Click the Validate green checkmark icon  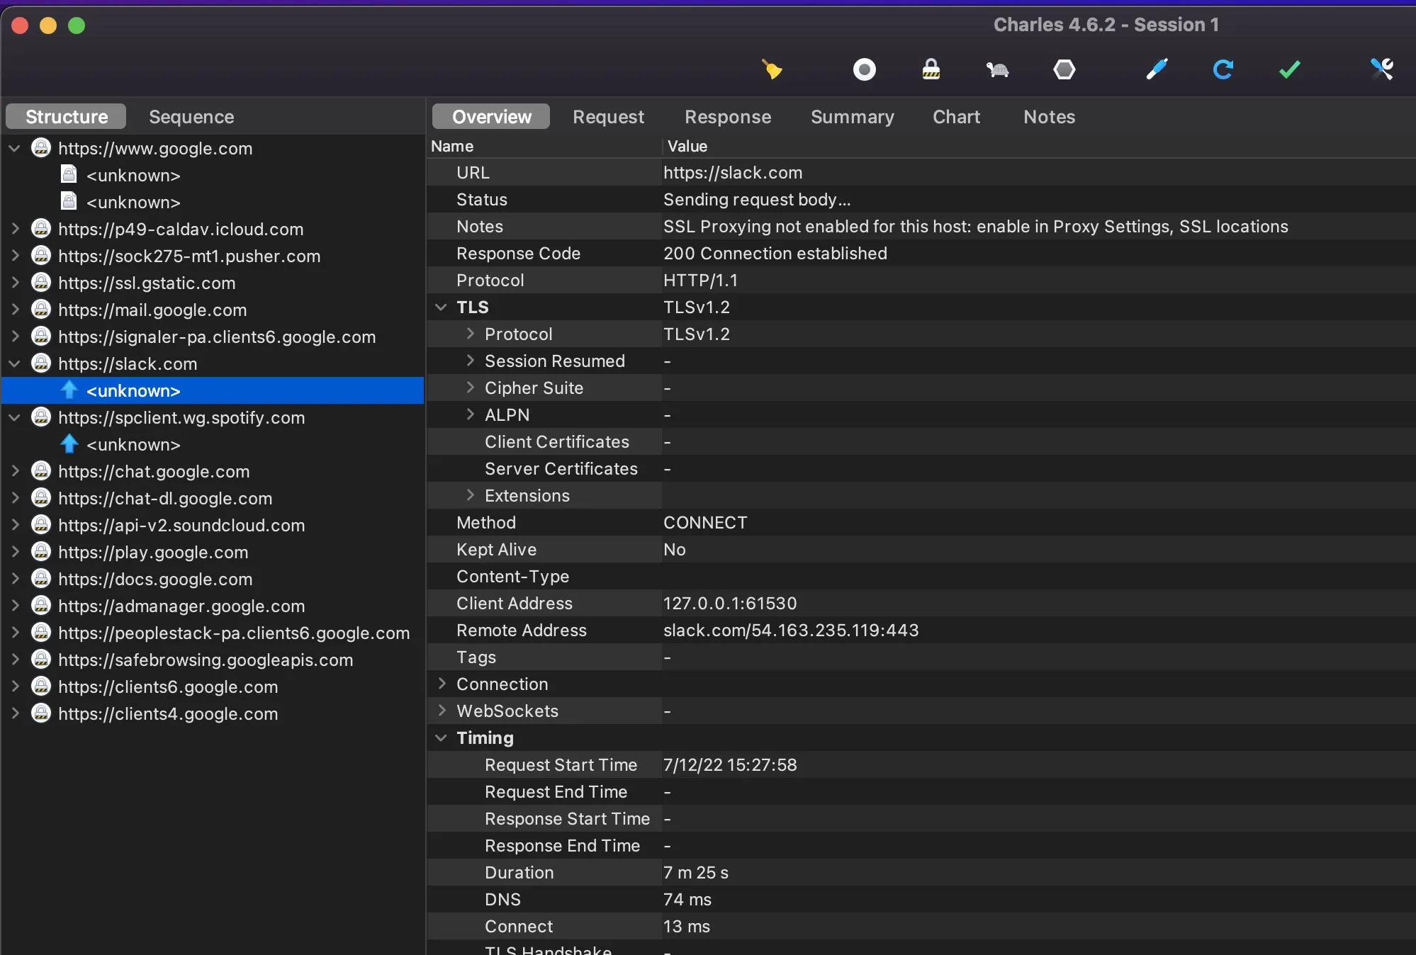coord(1289,69)
